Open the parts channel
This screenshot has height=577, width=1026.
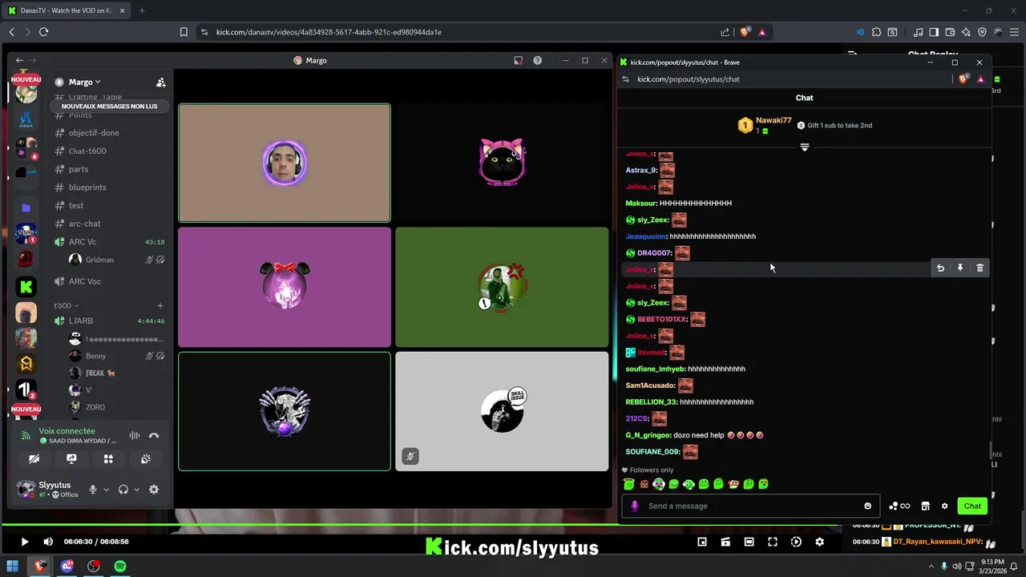[x=79, y=169]
